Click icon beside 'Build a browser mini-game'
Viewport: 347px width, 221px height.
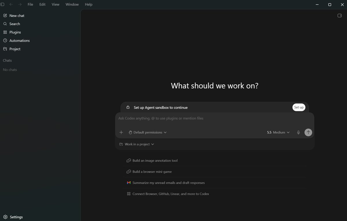[x=129, y=172]
